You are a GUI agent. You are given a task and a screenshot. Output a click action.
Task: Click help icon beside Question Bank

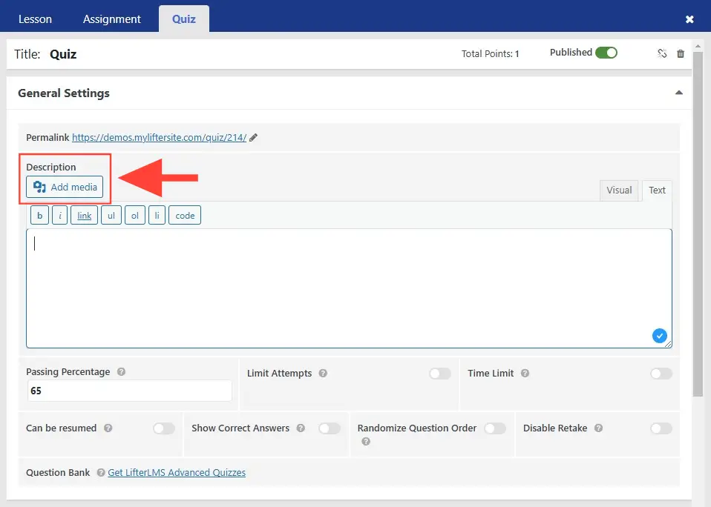click(x=100, y=473)
